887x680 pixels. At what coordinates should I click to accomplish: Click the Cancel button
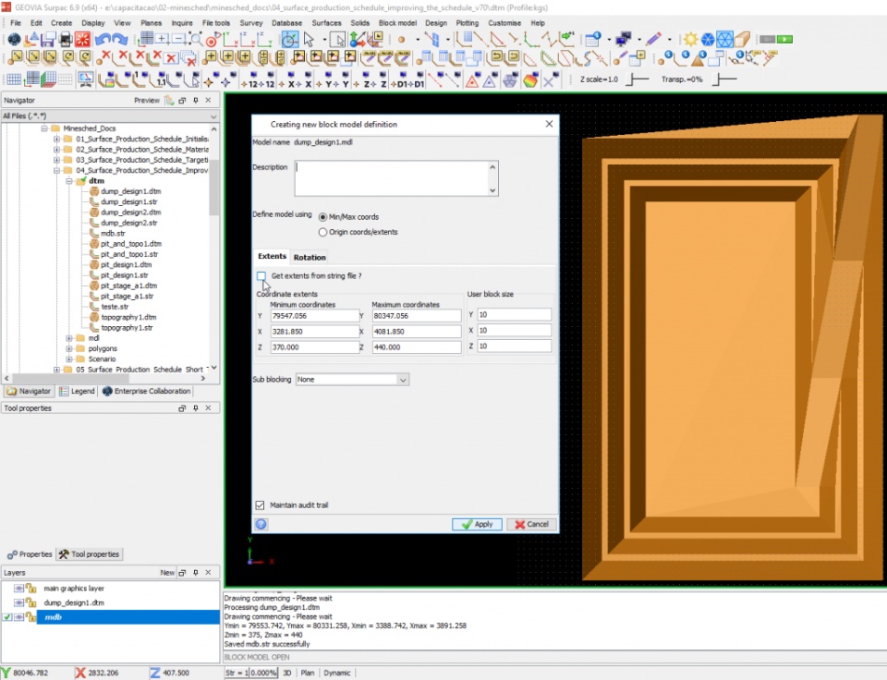(x=531, y=524)
